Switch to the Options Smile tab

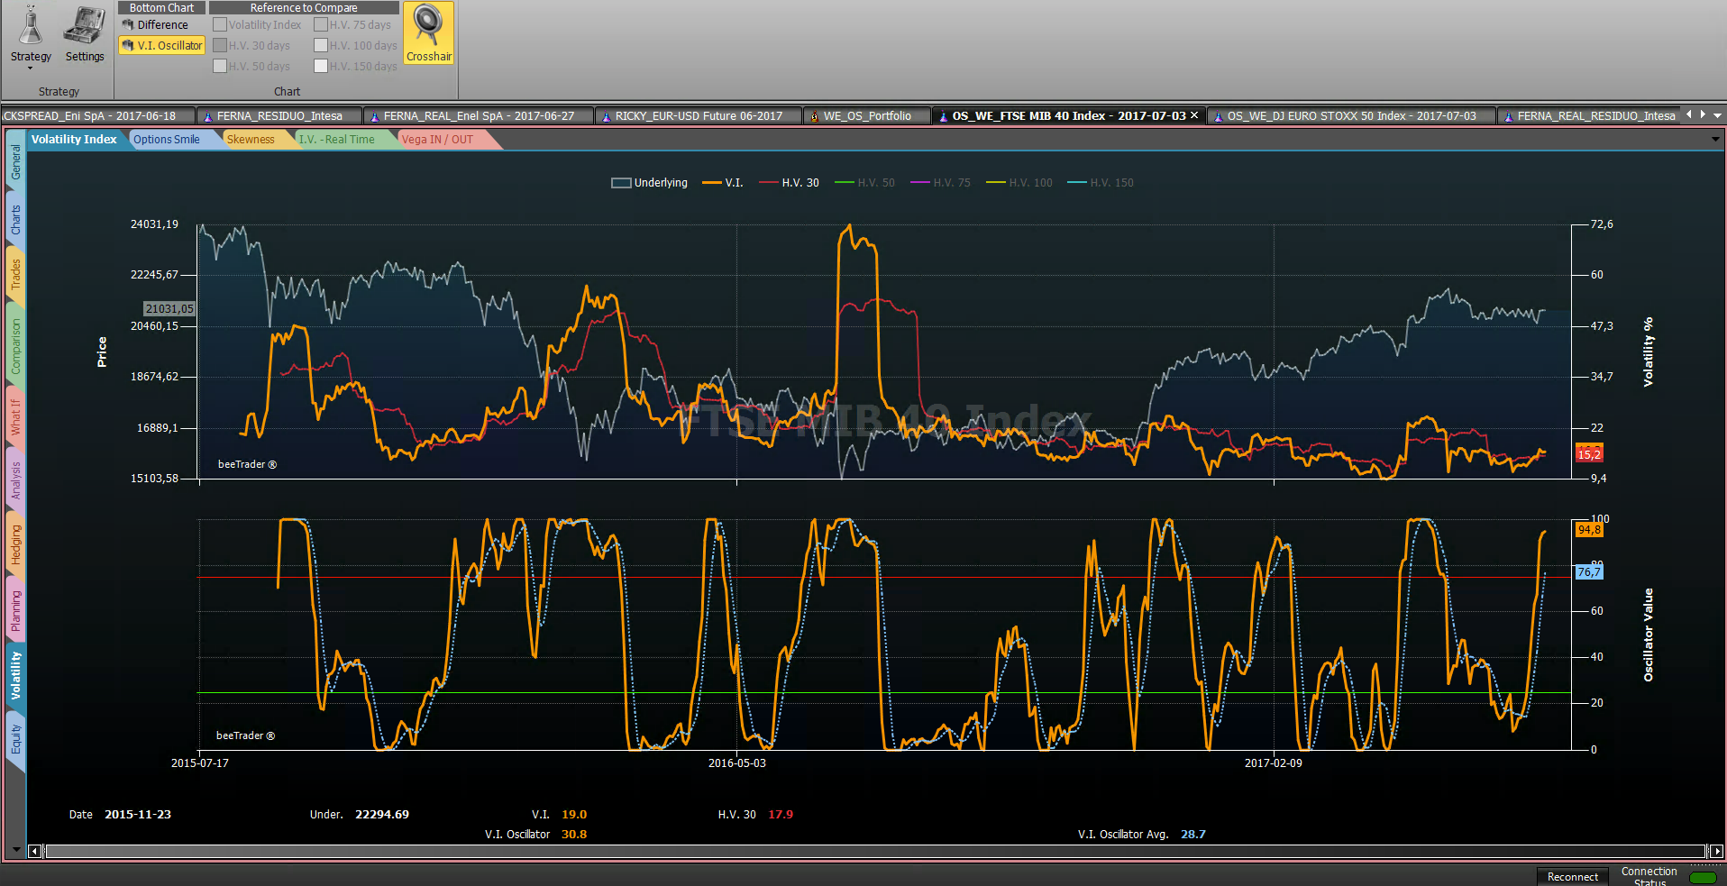point(167,140)
